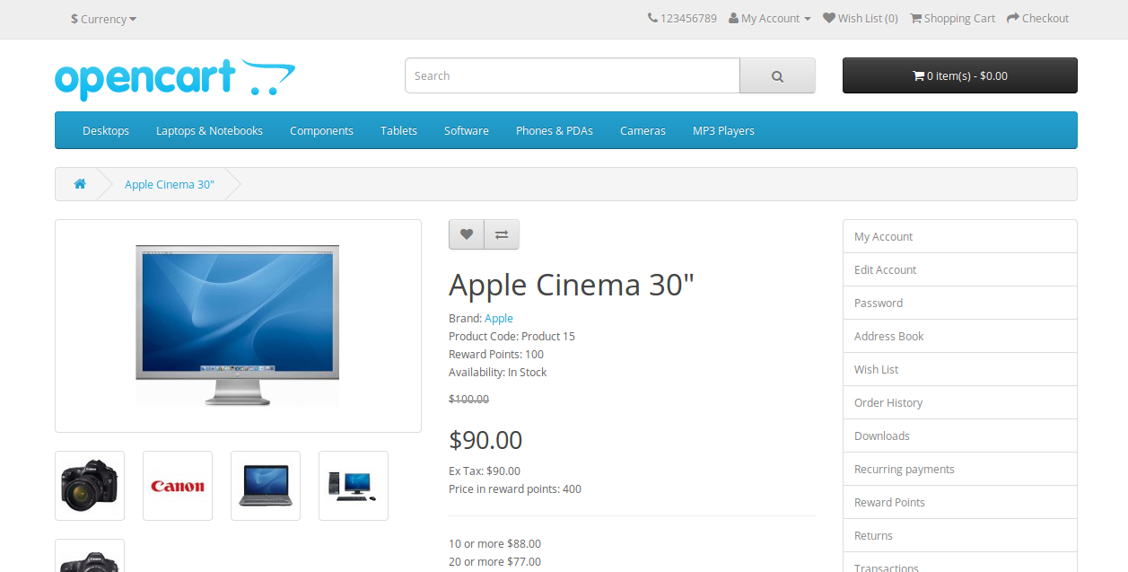
Task: Select Phones & PDAs from the navigation
Action: coord(554,130)
